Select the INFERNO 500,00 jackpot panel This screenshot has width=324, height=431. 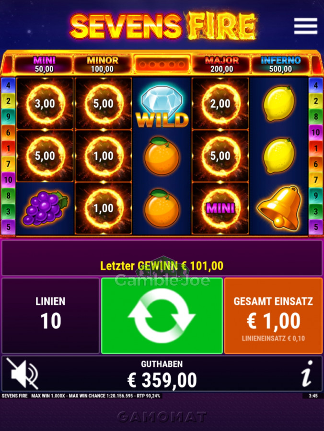(280, 64)
